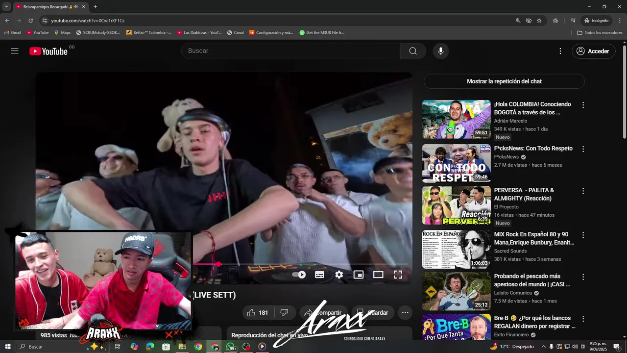Switch to the miniplayer
This screenshot has height=353, width=627.
pyautogui.click(x=359, y=275)
